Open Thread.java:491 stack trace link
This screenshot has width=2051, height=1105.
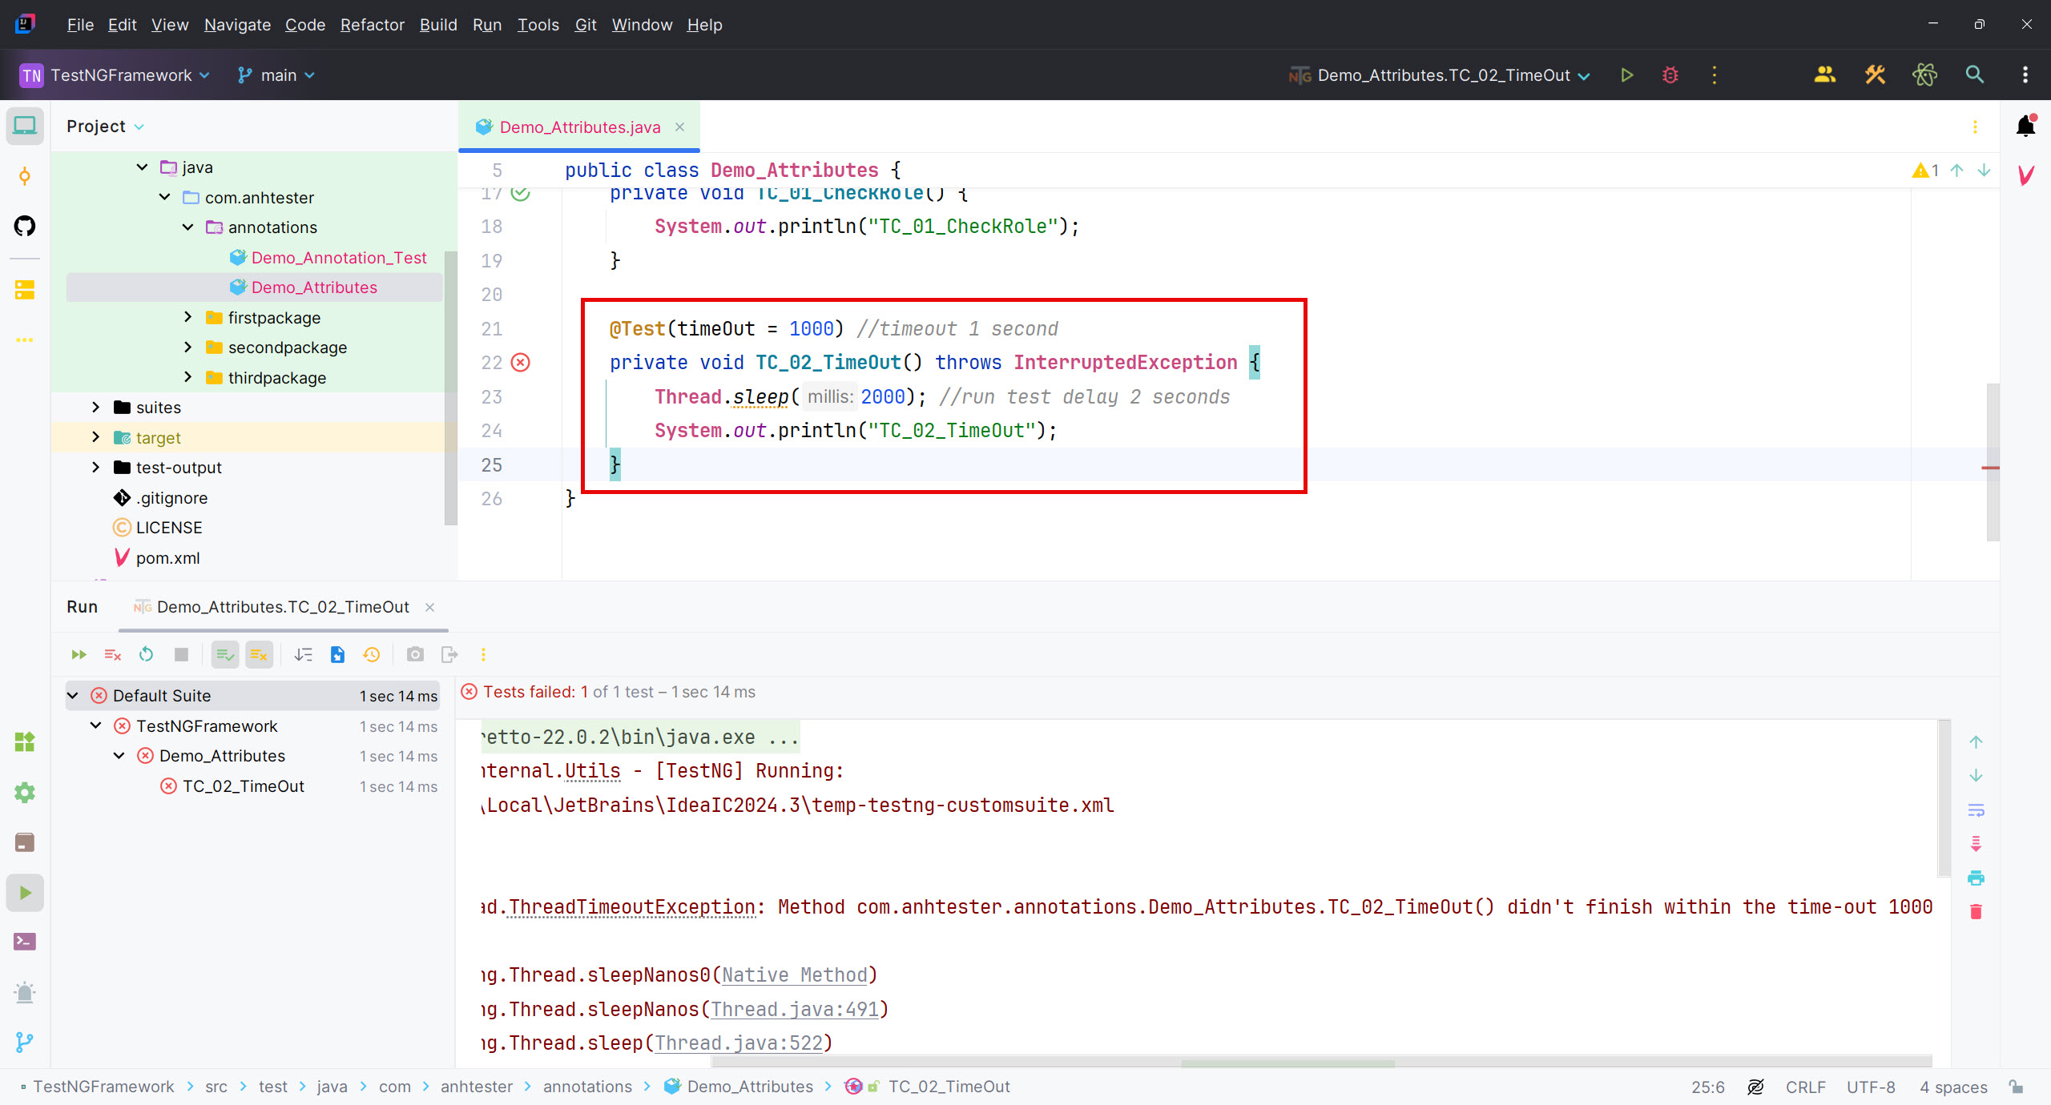pyautogui.click(x=795, y=1009)
